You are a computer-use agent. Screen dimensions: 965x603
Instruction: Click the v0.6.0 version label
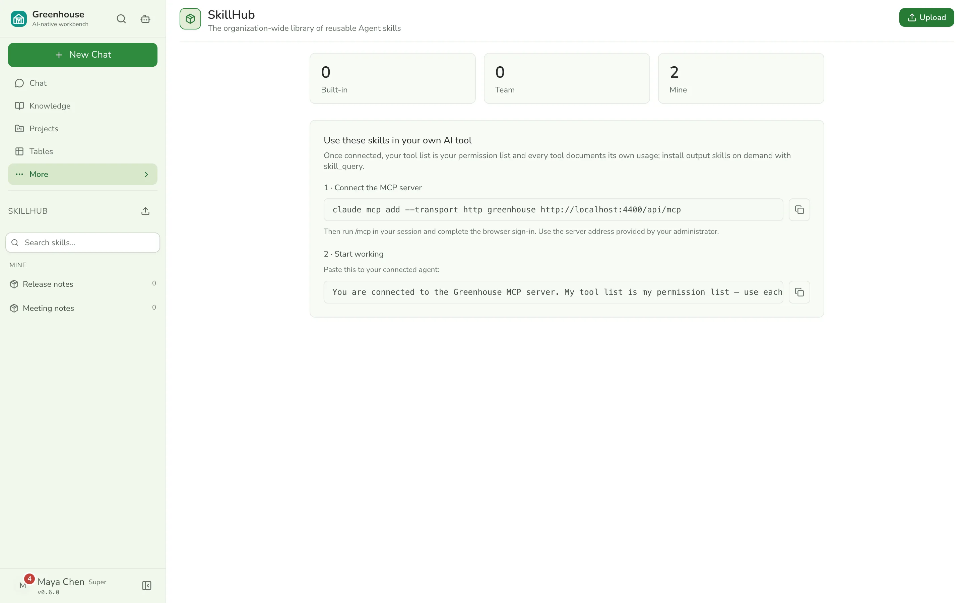[48, 592]
